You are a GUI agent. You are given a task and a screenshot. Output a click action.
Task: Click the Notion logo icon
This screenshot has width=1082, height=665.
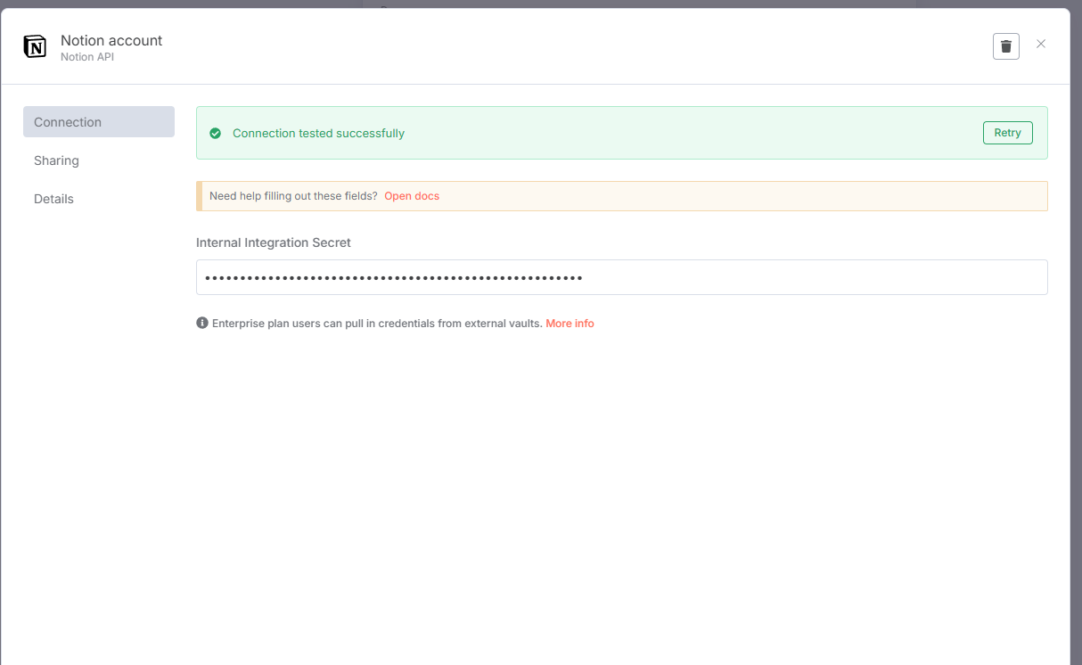point(35,46)
